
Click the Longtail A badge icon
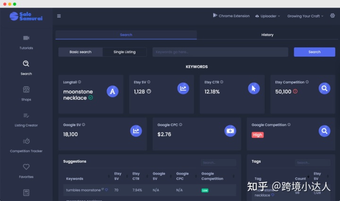coord(112,92)
